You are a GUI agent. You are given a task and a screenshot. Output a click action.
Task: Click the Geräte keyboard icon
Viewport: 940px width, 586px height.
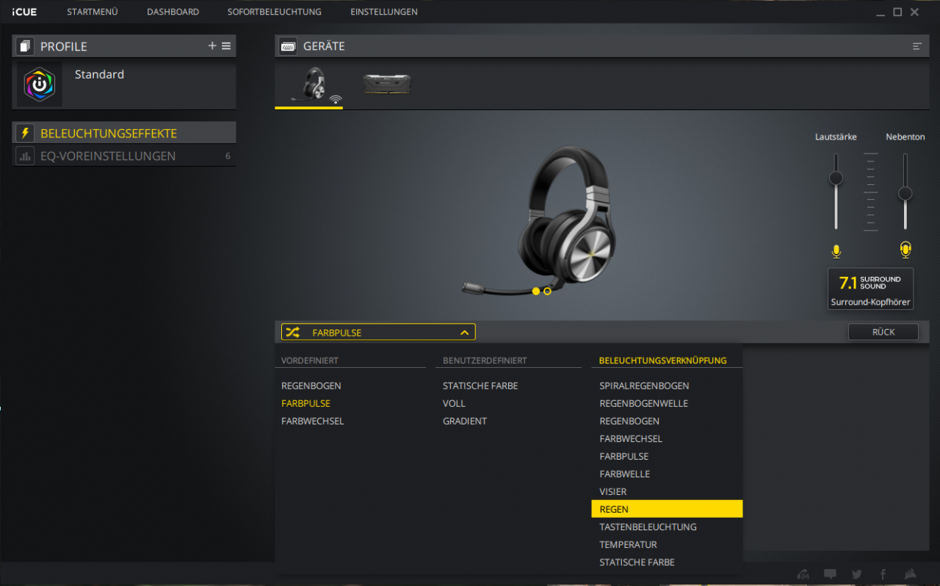pyautogui.click(x=288, y=46)
